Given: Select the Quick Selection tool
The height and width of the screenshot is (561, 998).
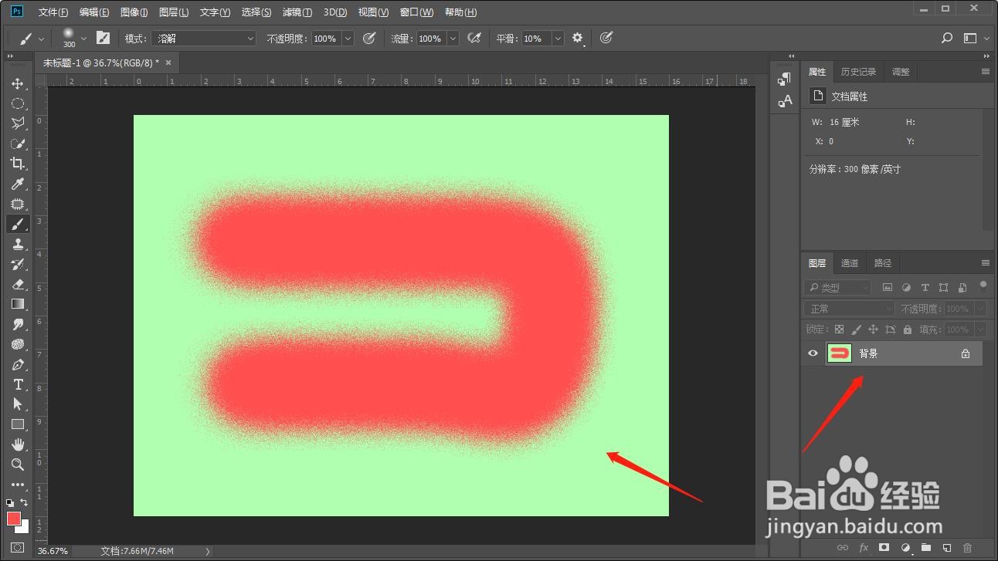Looking at the screenshot, I should pos(18,144).
